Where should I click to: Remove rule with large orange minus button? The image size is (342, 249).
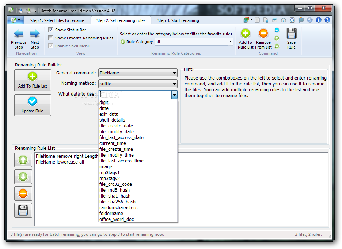(x=23, y=194)
